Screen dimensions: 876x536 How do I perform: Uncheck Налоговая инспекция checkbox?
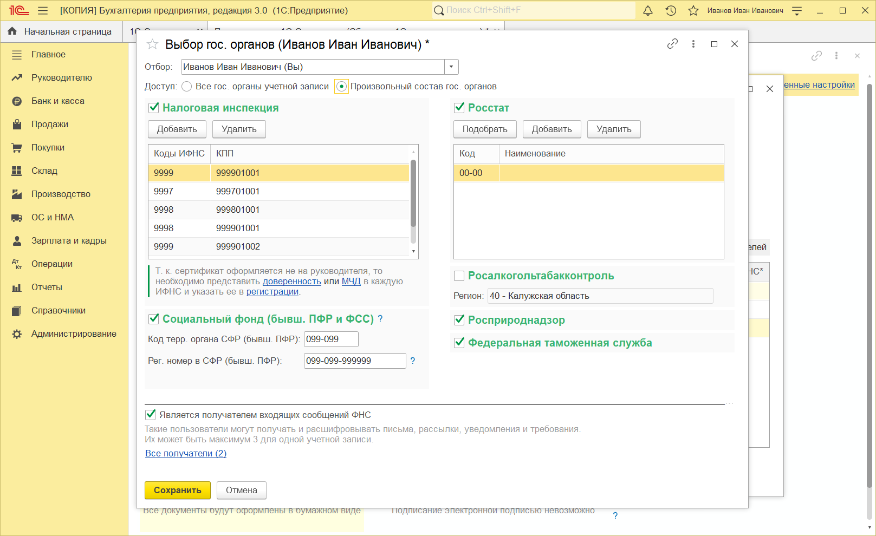[x=153, y=107]
